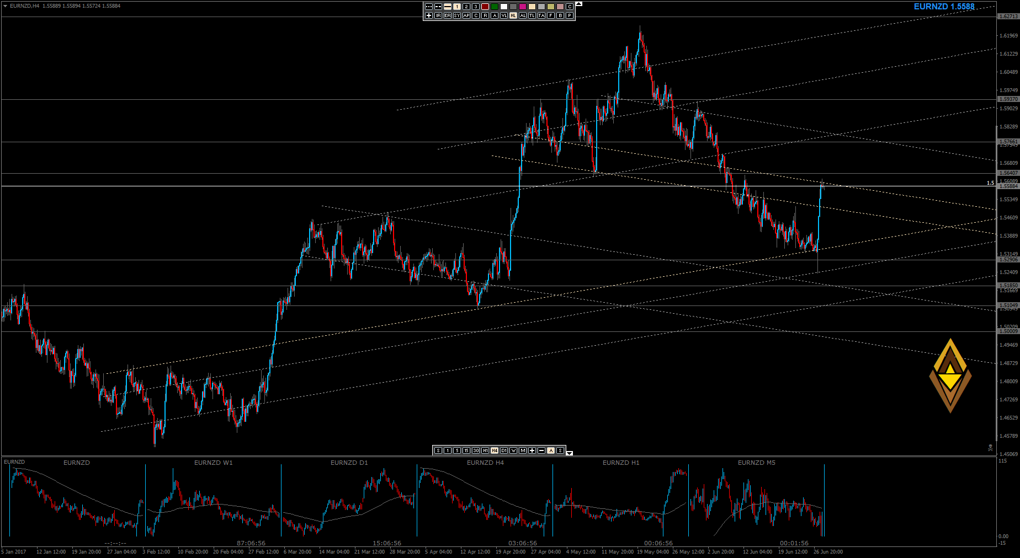Activate the VL vertical line tool
This screenshot has width=1020, height=558.
coord(504,15)
